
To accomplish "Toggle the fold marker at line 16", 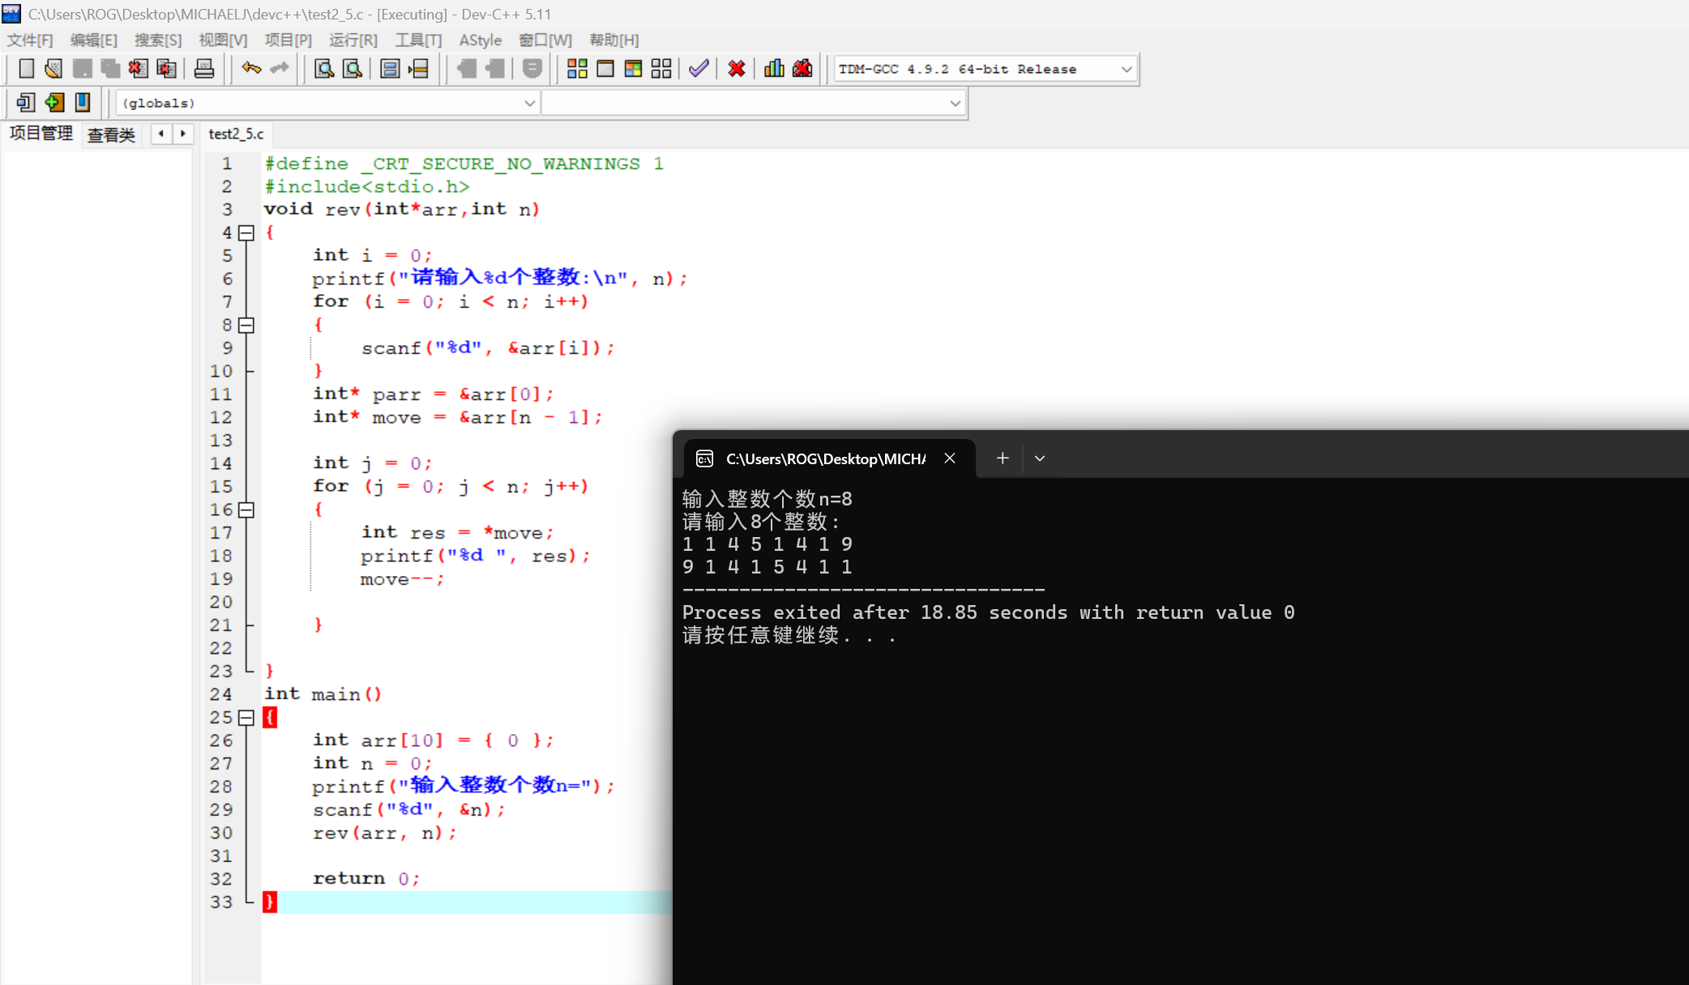I will (246, 510).
